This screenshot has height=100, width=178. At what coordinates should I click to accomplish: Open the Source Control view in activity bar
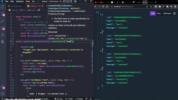[3, 14]
